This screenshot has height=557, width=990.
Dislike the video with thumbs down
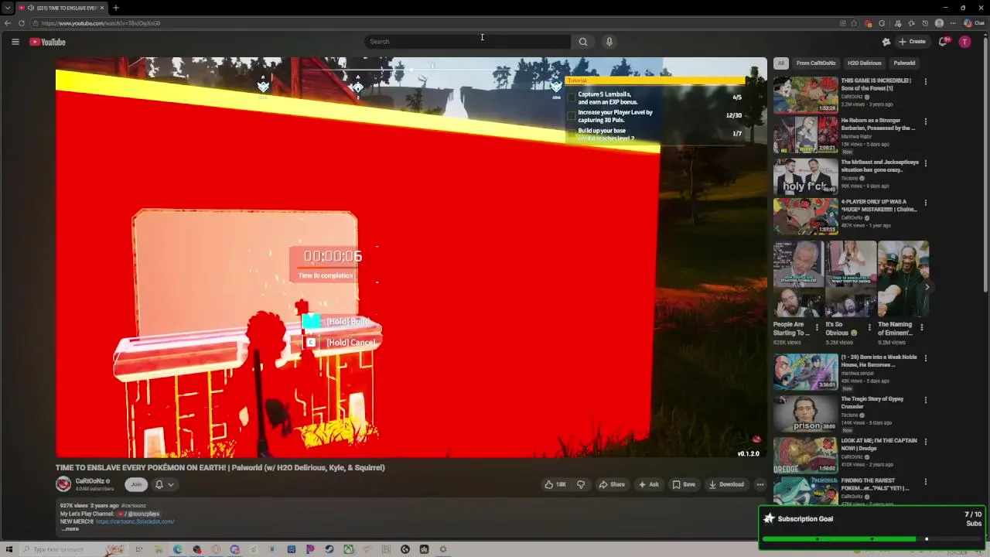[x=581, y=484]
